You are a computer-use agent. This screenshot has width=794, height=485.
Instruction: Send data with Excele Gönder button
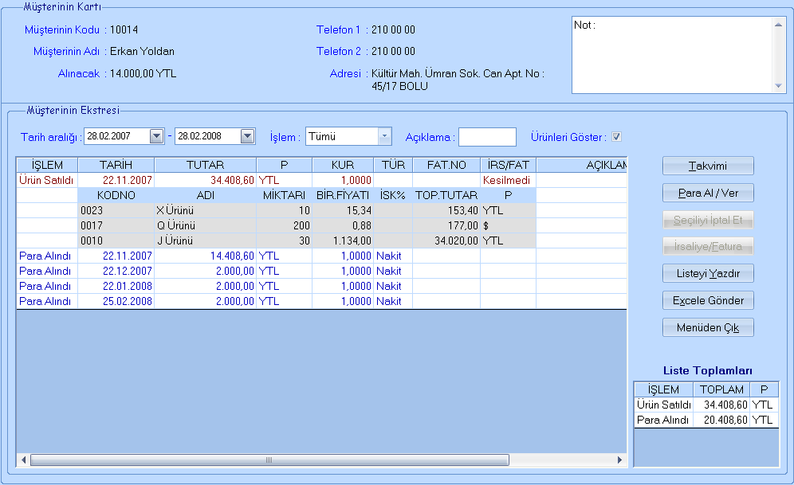[708, 300]
